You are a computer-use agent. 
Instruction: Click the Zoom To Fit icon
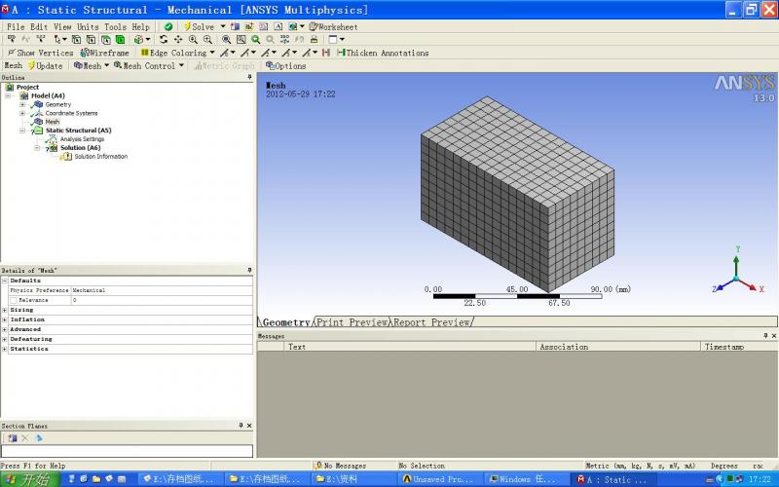226,39
